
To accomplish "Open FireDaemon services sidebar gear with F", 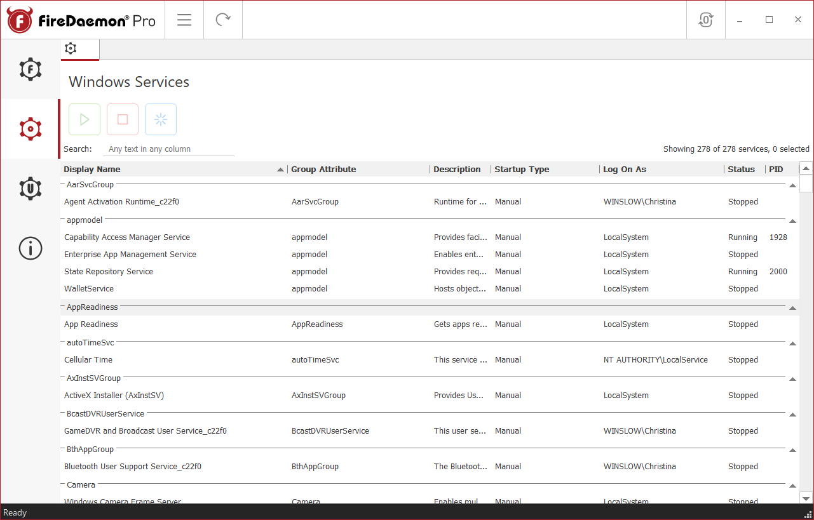I will [30, 69].
